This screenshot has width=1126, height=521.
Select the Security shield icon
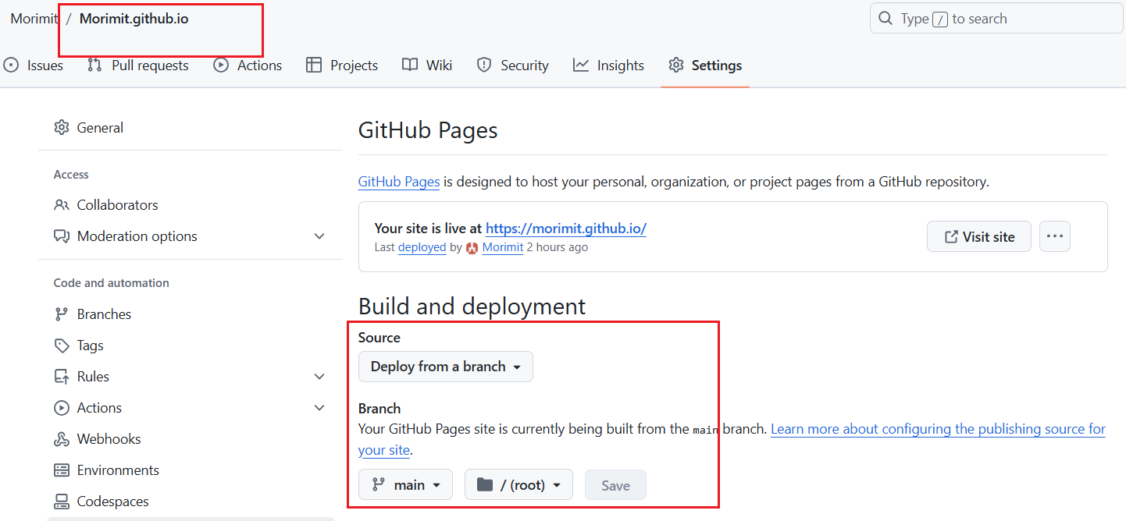pyautogui.click(x=483, y=66)
